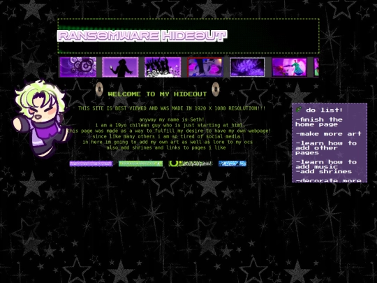The width and height of the screenshot is (377, 283).
Task: Open the purple swirls stamp image
Action: [78, 67]
